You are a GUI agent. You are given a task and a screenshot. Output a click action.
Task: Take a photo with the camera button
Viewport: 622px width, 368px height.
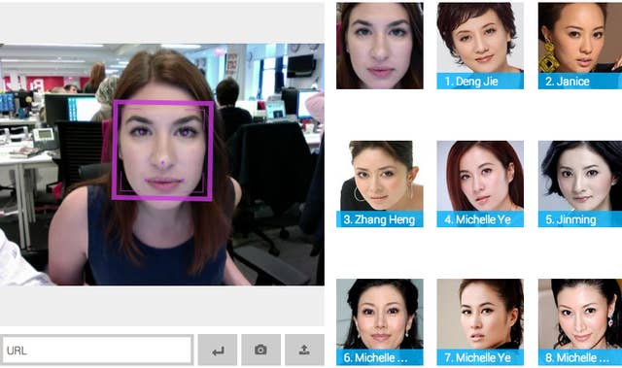(x=261, y=350)
